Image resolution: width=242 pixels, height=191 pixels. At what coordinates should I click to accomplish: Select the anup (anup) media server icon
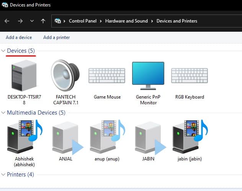pos(108,136)
